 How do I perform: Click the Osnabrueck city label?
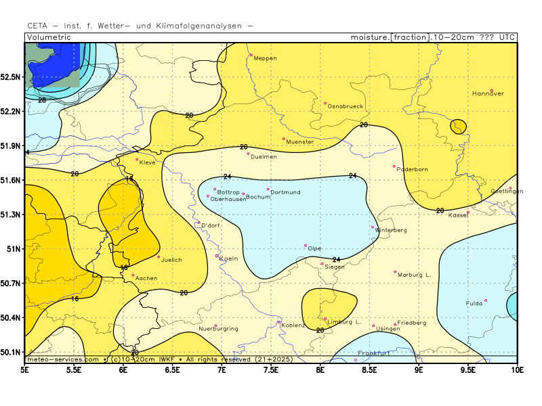pyautogui.click(x=346, y=106)
